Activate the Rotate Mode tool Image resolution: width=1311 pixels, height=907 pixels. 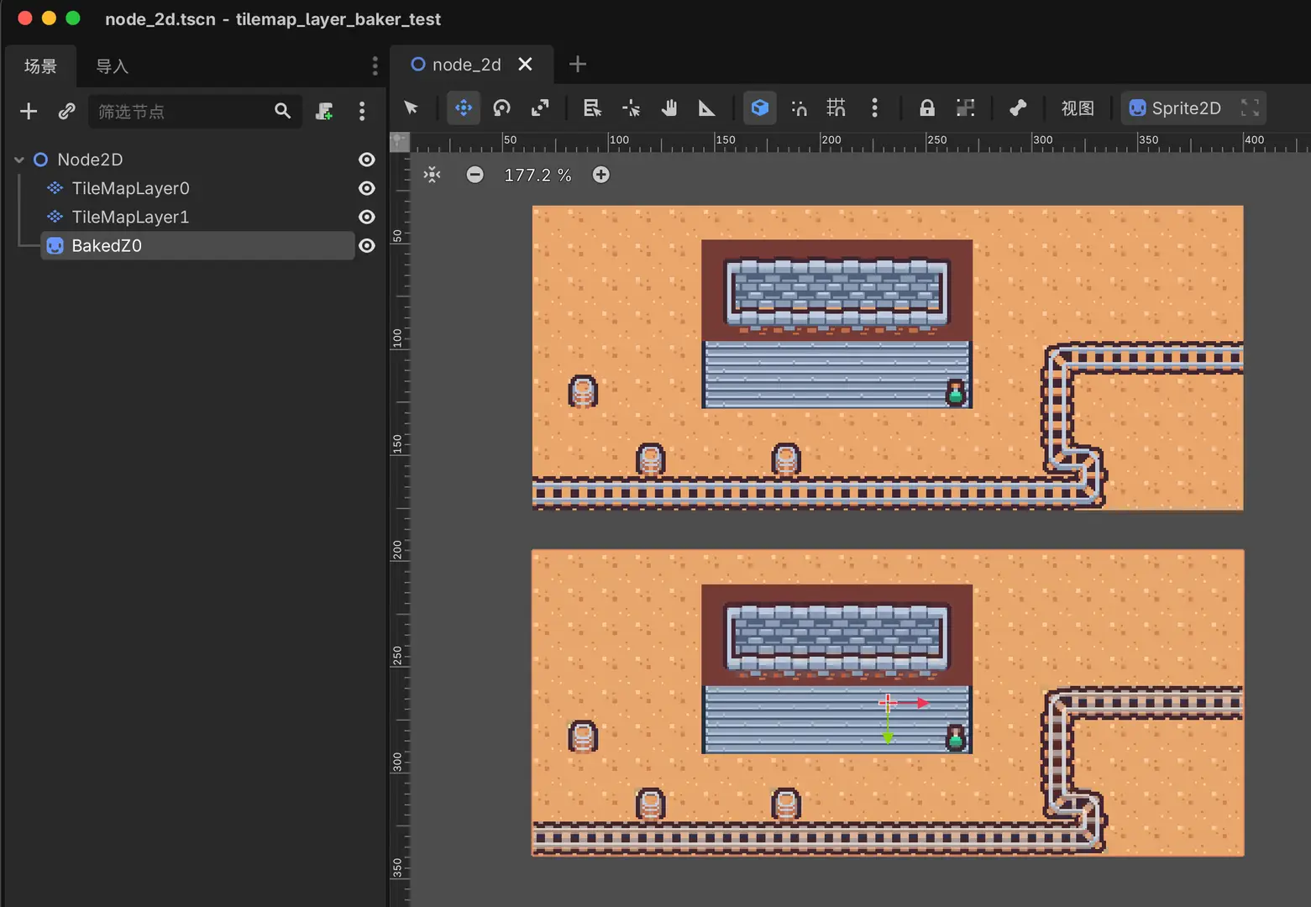[502, 107]
